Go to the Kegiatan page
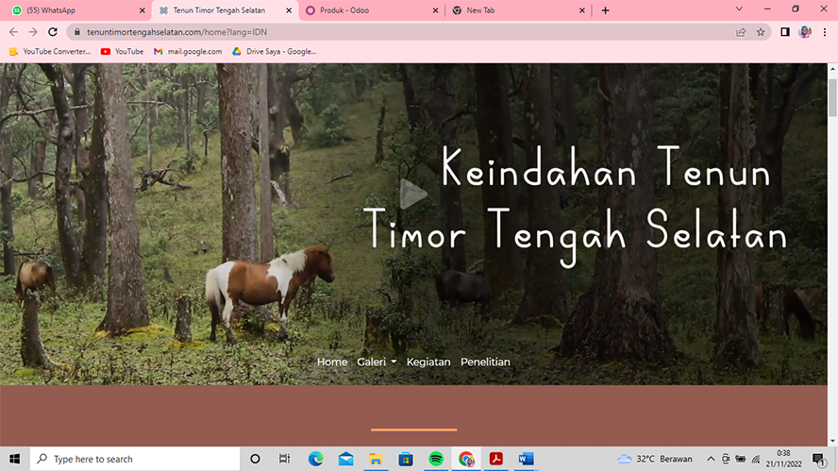The width and height of the screenshot is (838, 471). [x=428, y=362]
